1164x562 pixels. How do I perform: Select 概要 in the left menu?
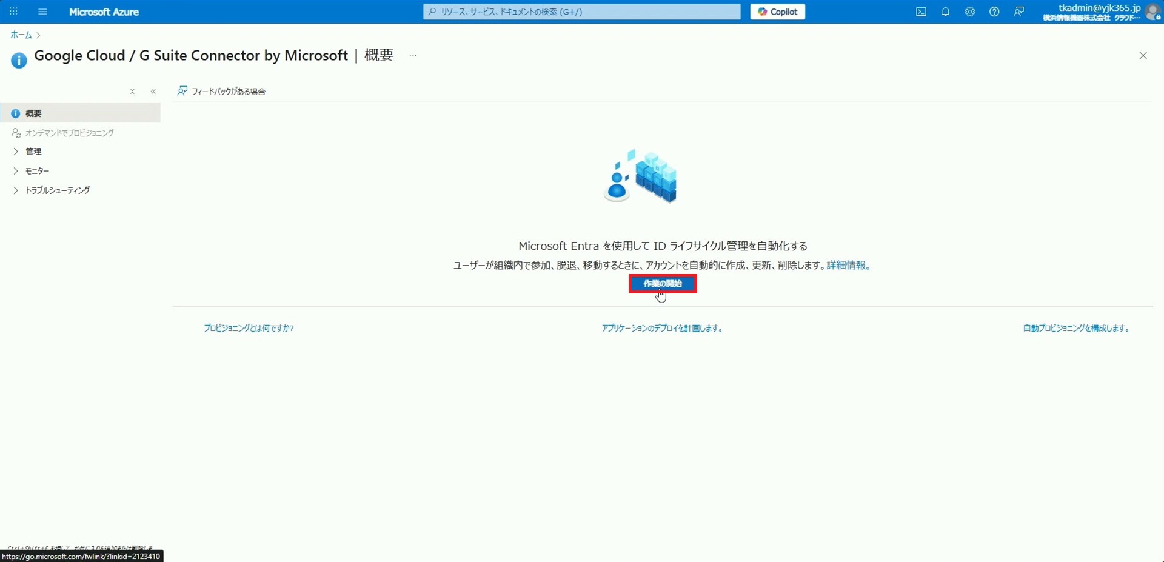pyautogui.click(x=33, y=113)
